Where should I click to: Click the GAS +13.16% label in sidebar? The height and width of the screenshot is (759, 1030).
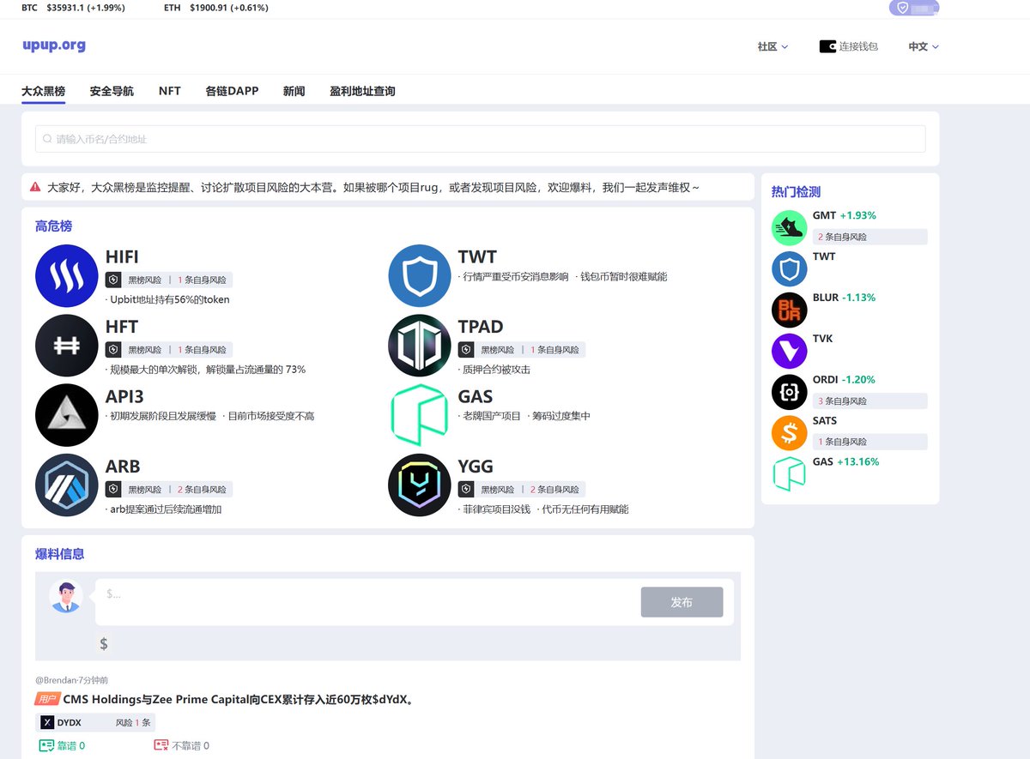pyautogui.click(x=846, y=461)
